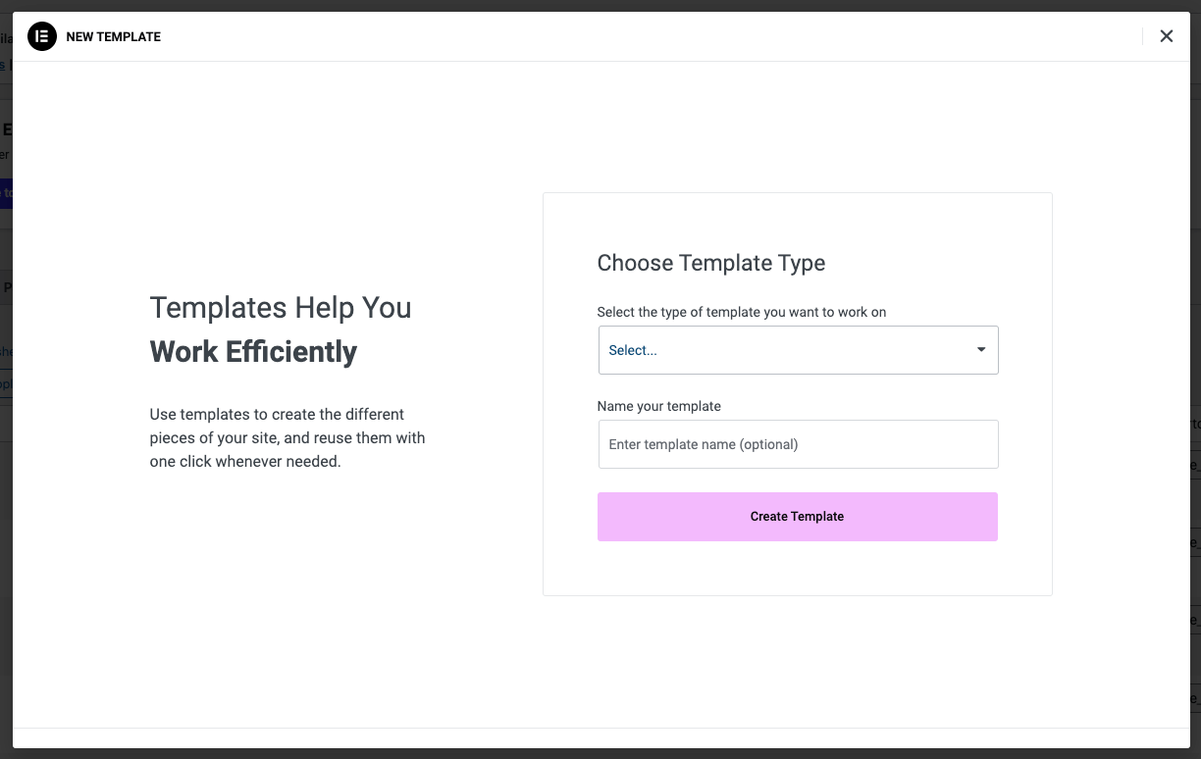Click the divider beside the close icon

[x=1143, y=36]
